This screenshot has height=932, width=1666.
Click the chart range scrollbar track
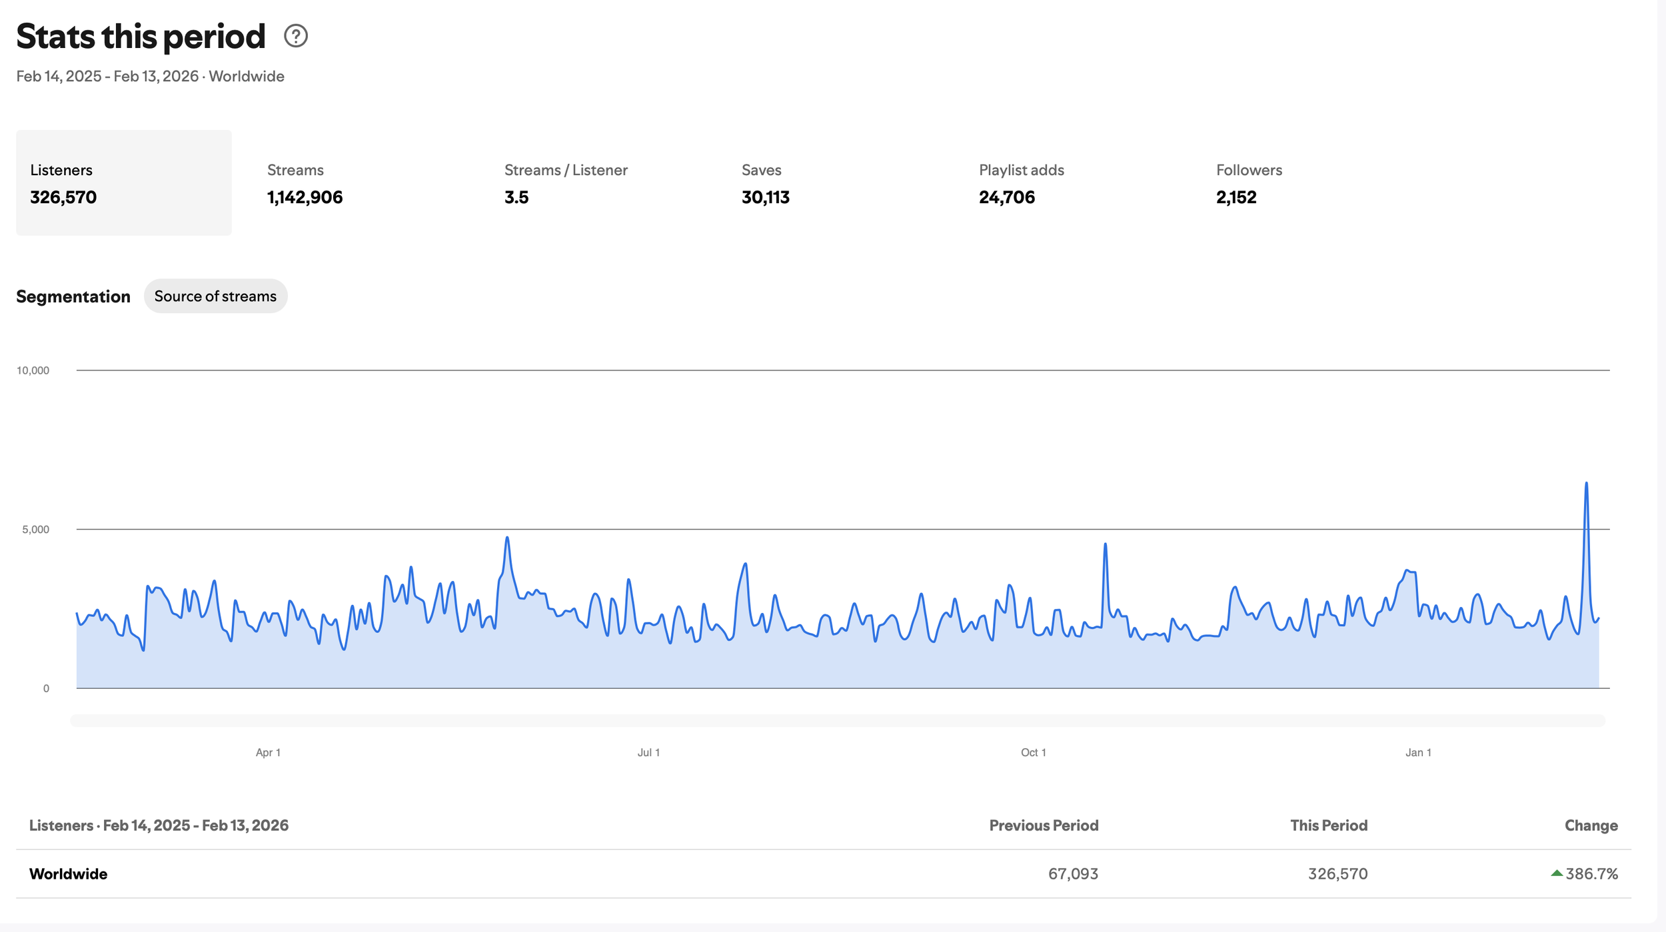click(837, 721)
